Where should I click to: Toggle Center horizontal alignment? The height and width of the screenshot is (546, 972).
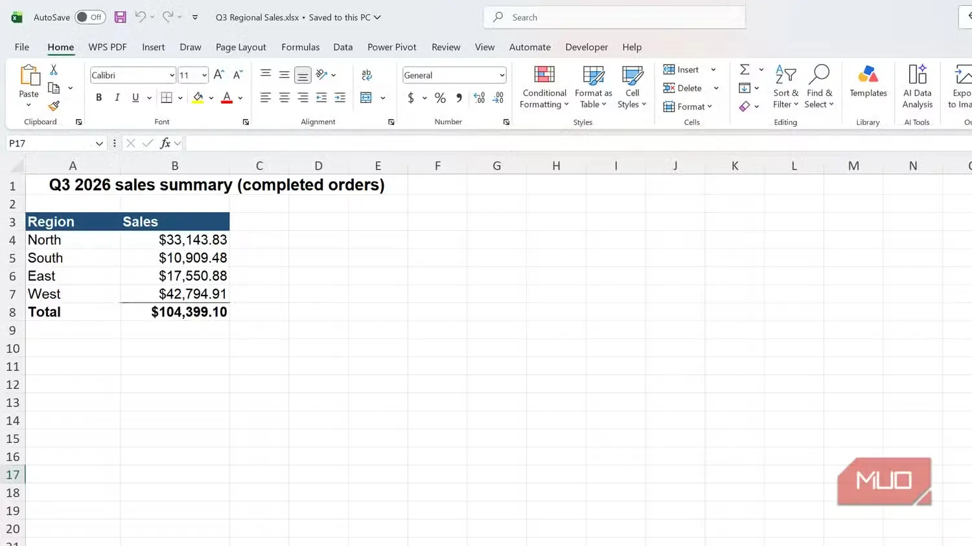[284, 98]
